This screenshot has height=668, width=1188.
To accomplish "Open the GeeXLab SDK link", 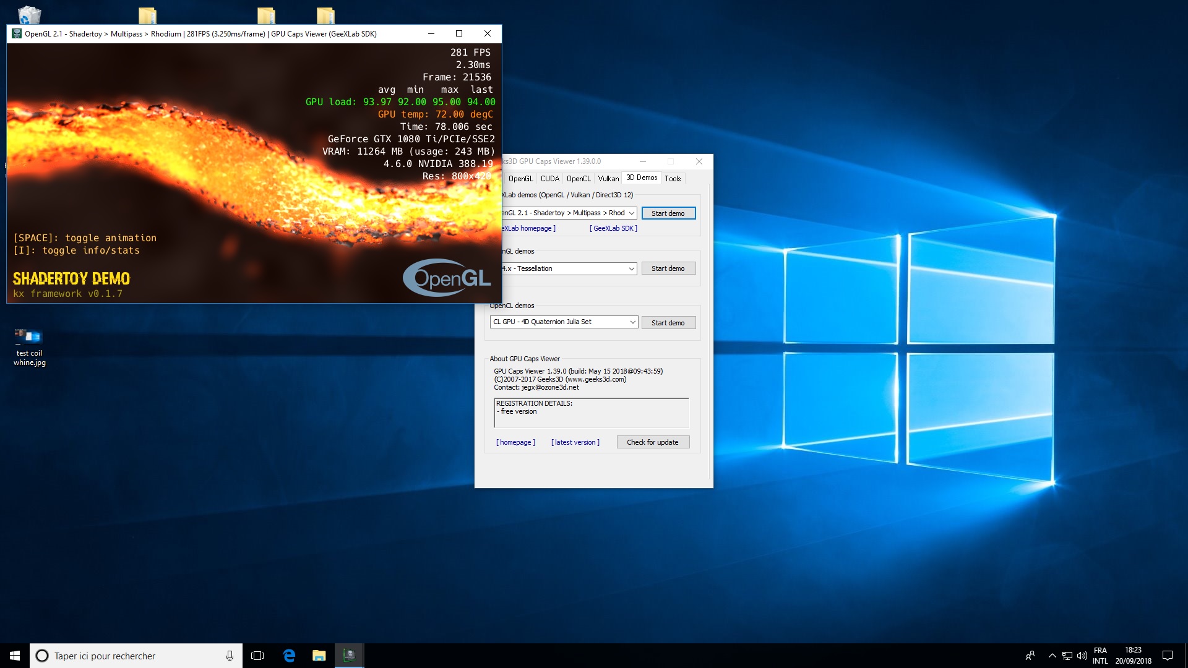I will point(613,228).
